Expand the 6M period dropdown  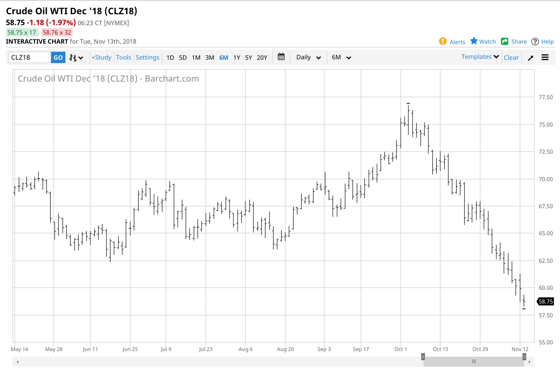pos(341,58)
